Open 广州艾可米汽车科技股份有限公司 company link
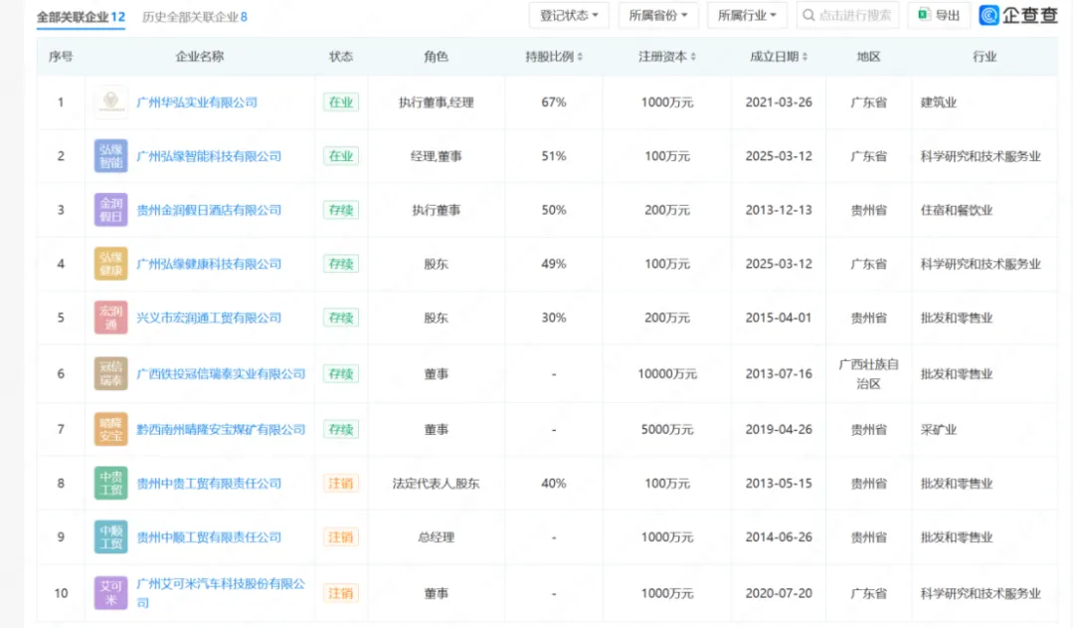1074x628 pixels. (x=221, y=593)
